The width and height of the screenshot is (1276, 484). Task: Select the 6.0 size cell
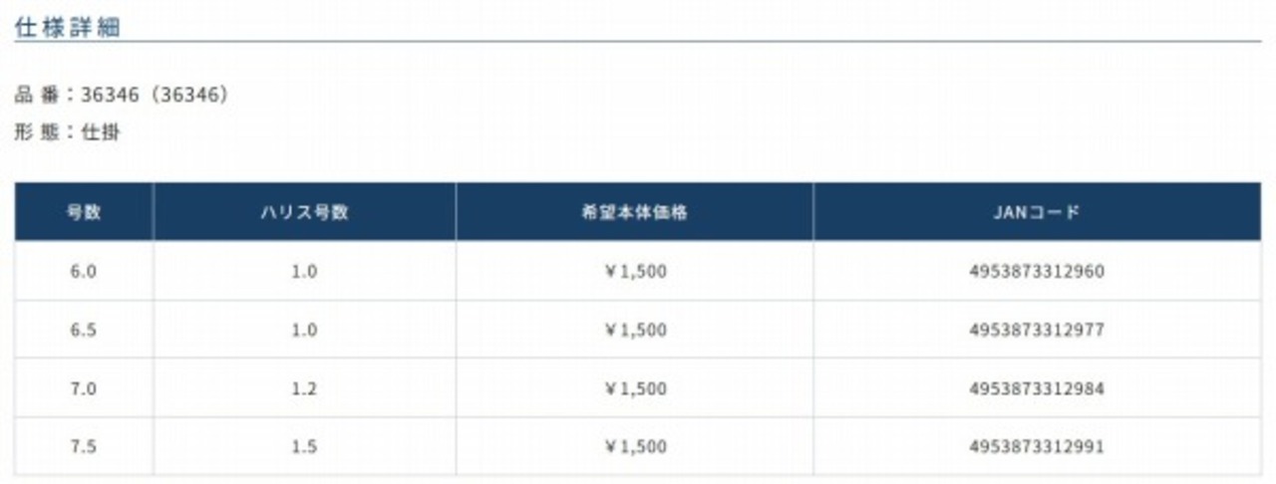pyautogui.click(x=84, y=271)
